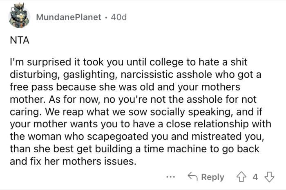Viewport: 286px width, 190px height.
Task: Open the three-dot more options menu
Action: [x=170, y=177]
